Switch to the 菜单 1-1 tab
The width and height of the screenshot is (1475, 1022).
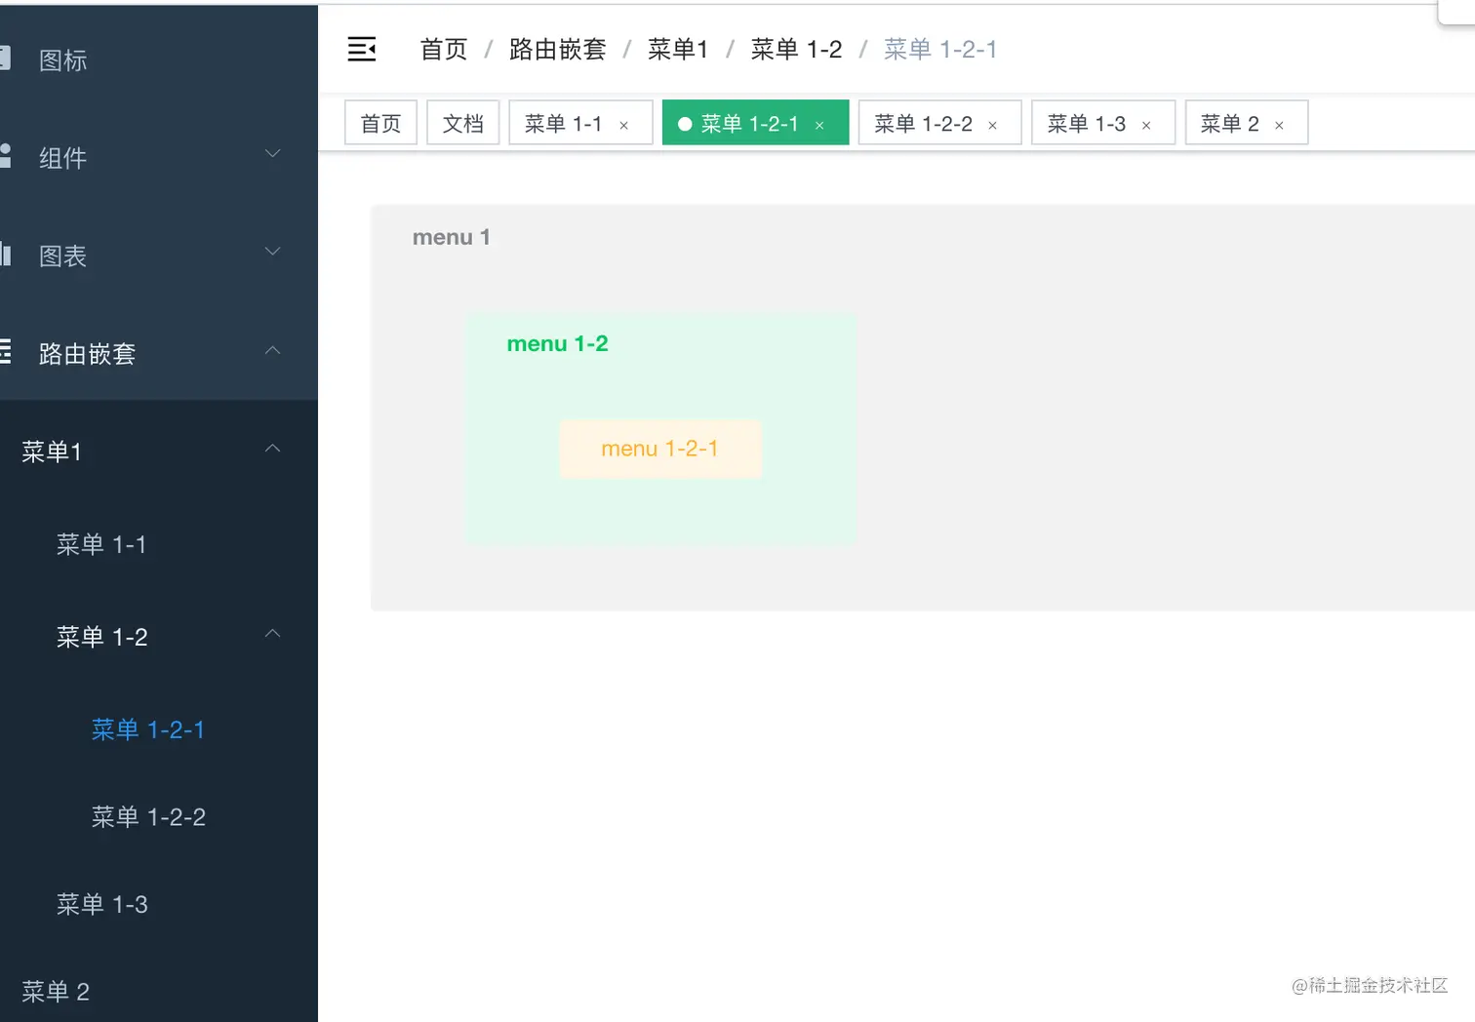[580, 123]
